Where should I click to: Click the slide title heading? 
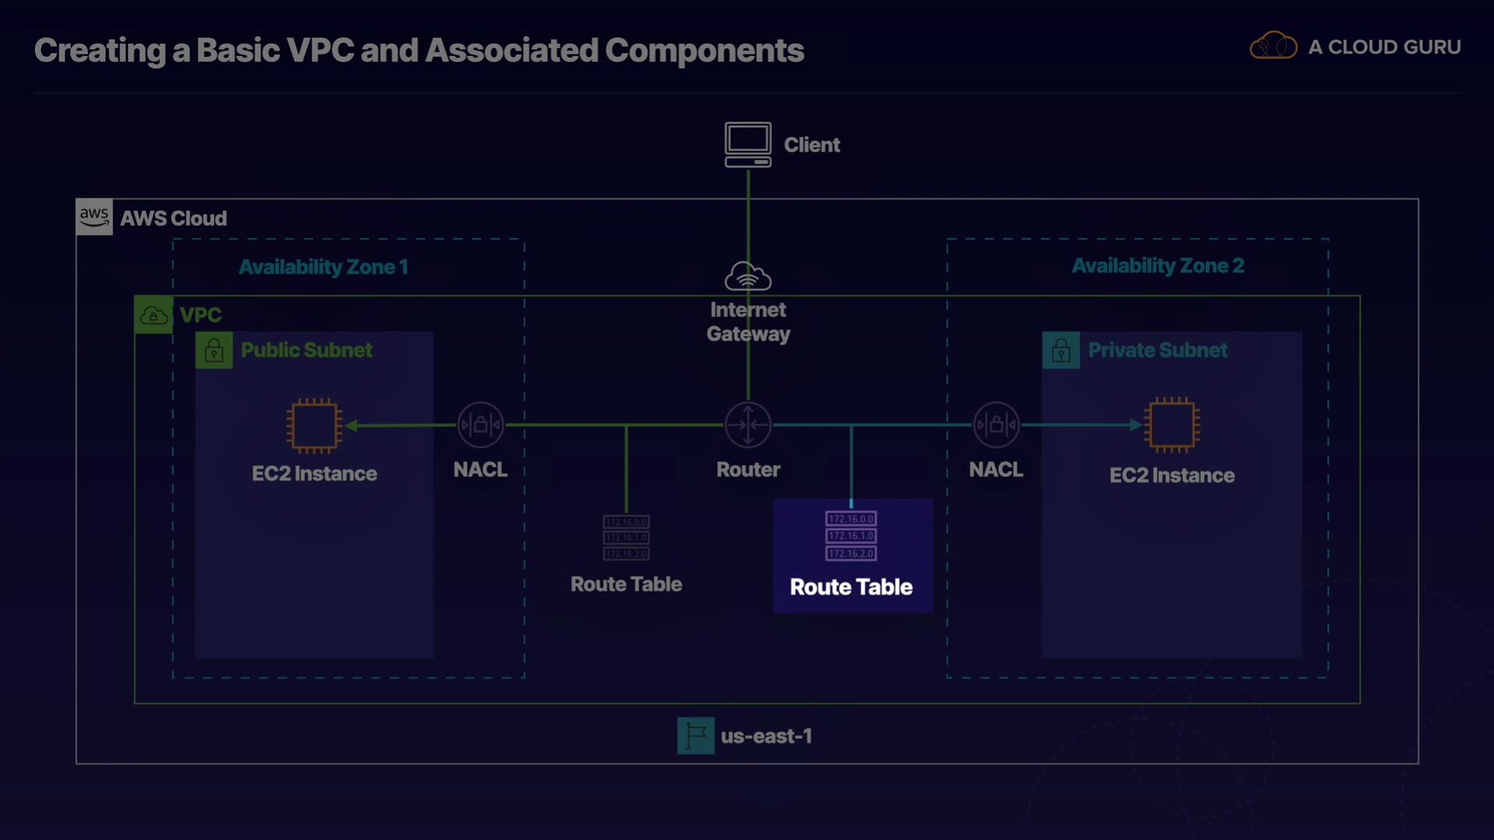coord(419,51)
